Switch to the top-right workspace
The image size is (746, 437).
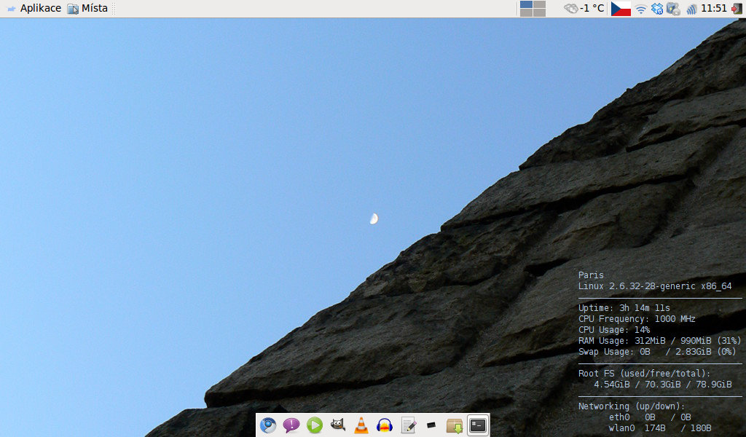(x=539, y=5)
